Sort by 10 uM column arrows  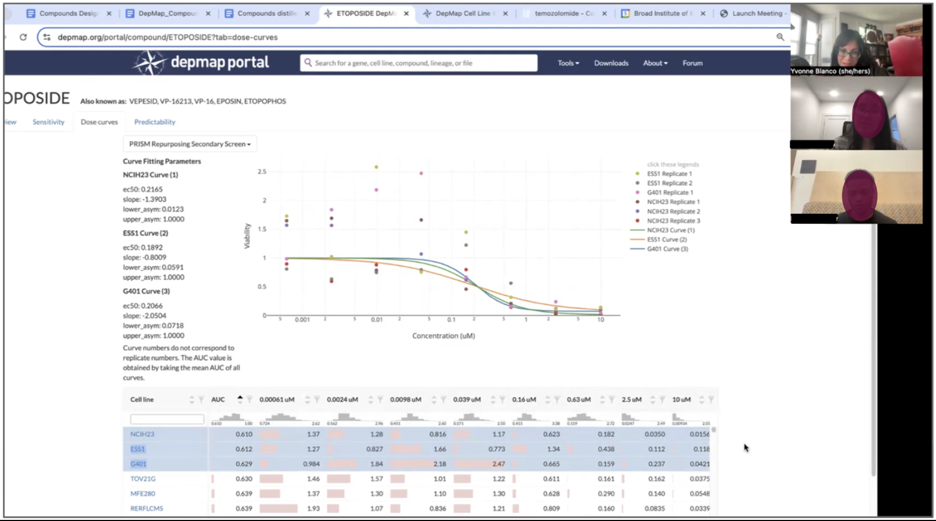click(x=702, y=400)
